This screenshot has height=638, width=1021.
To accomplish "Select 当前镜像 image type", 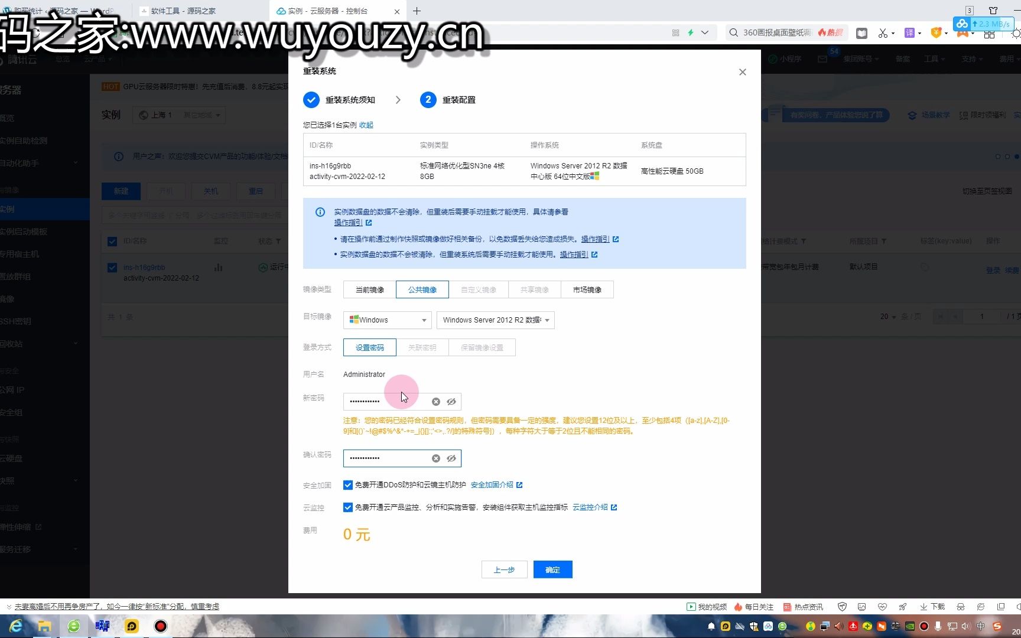I will click(x=370, y=289).
